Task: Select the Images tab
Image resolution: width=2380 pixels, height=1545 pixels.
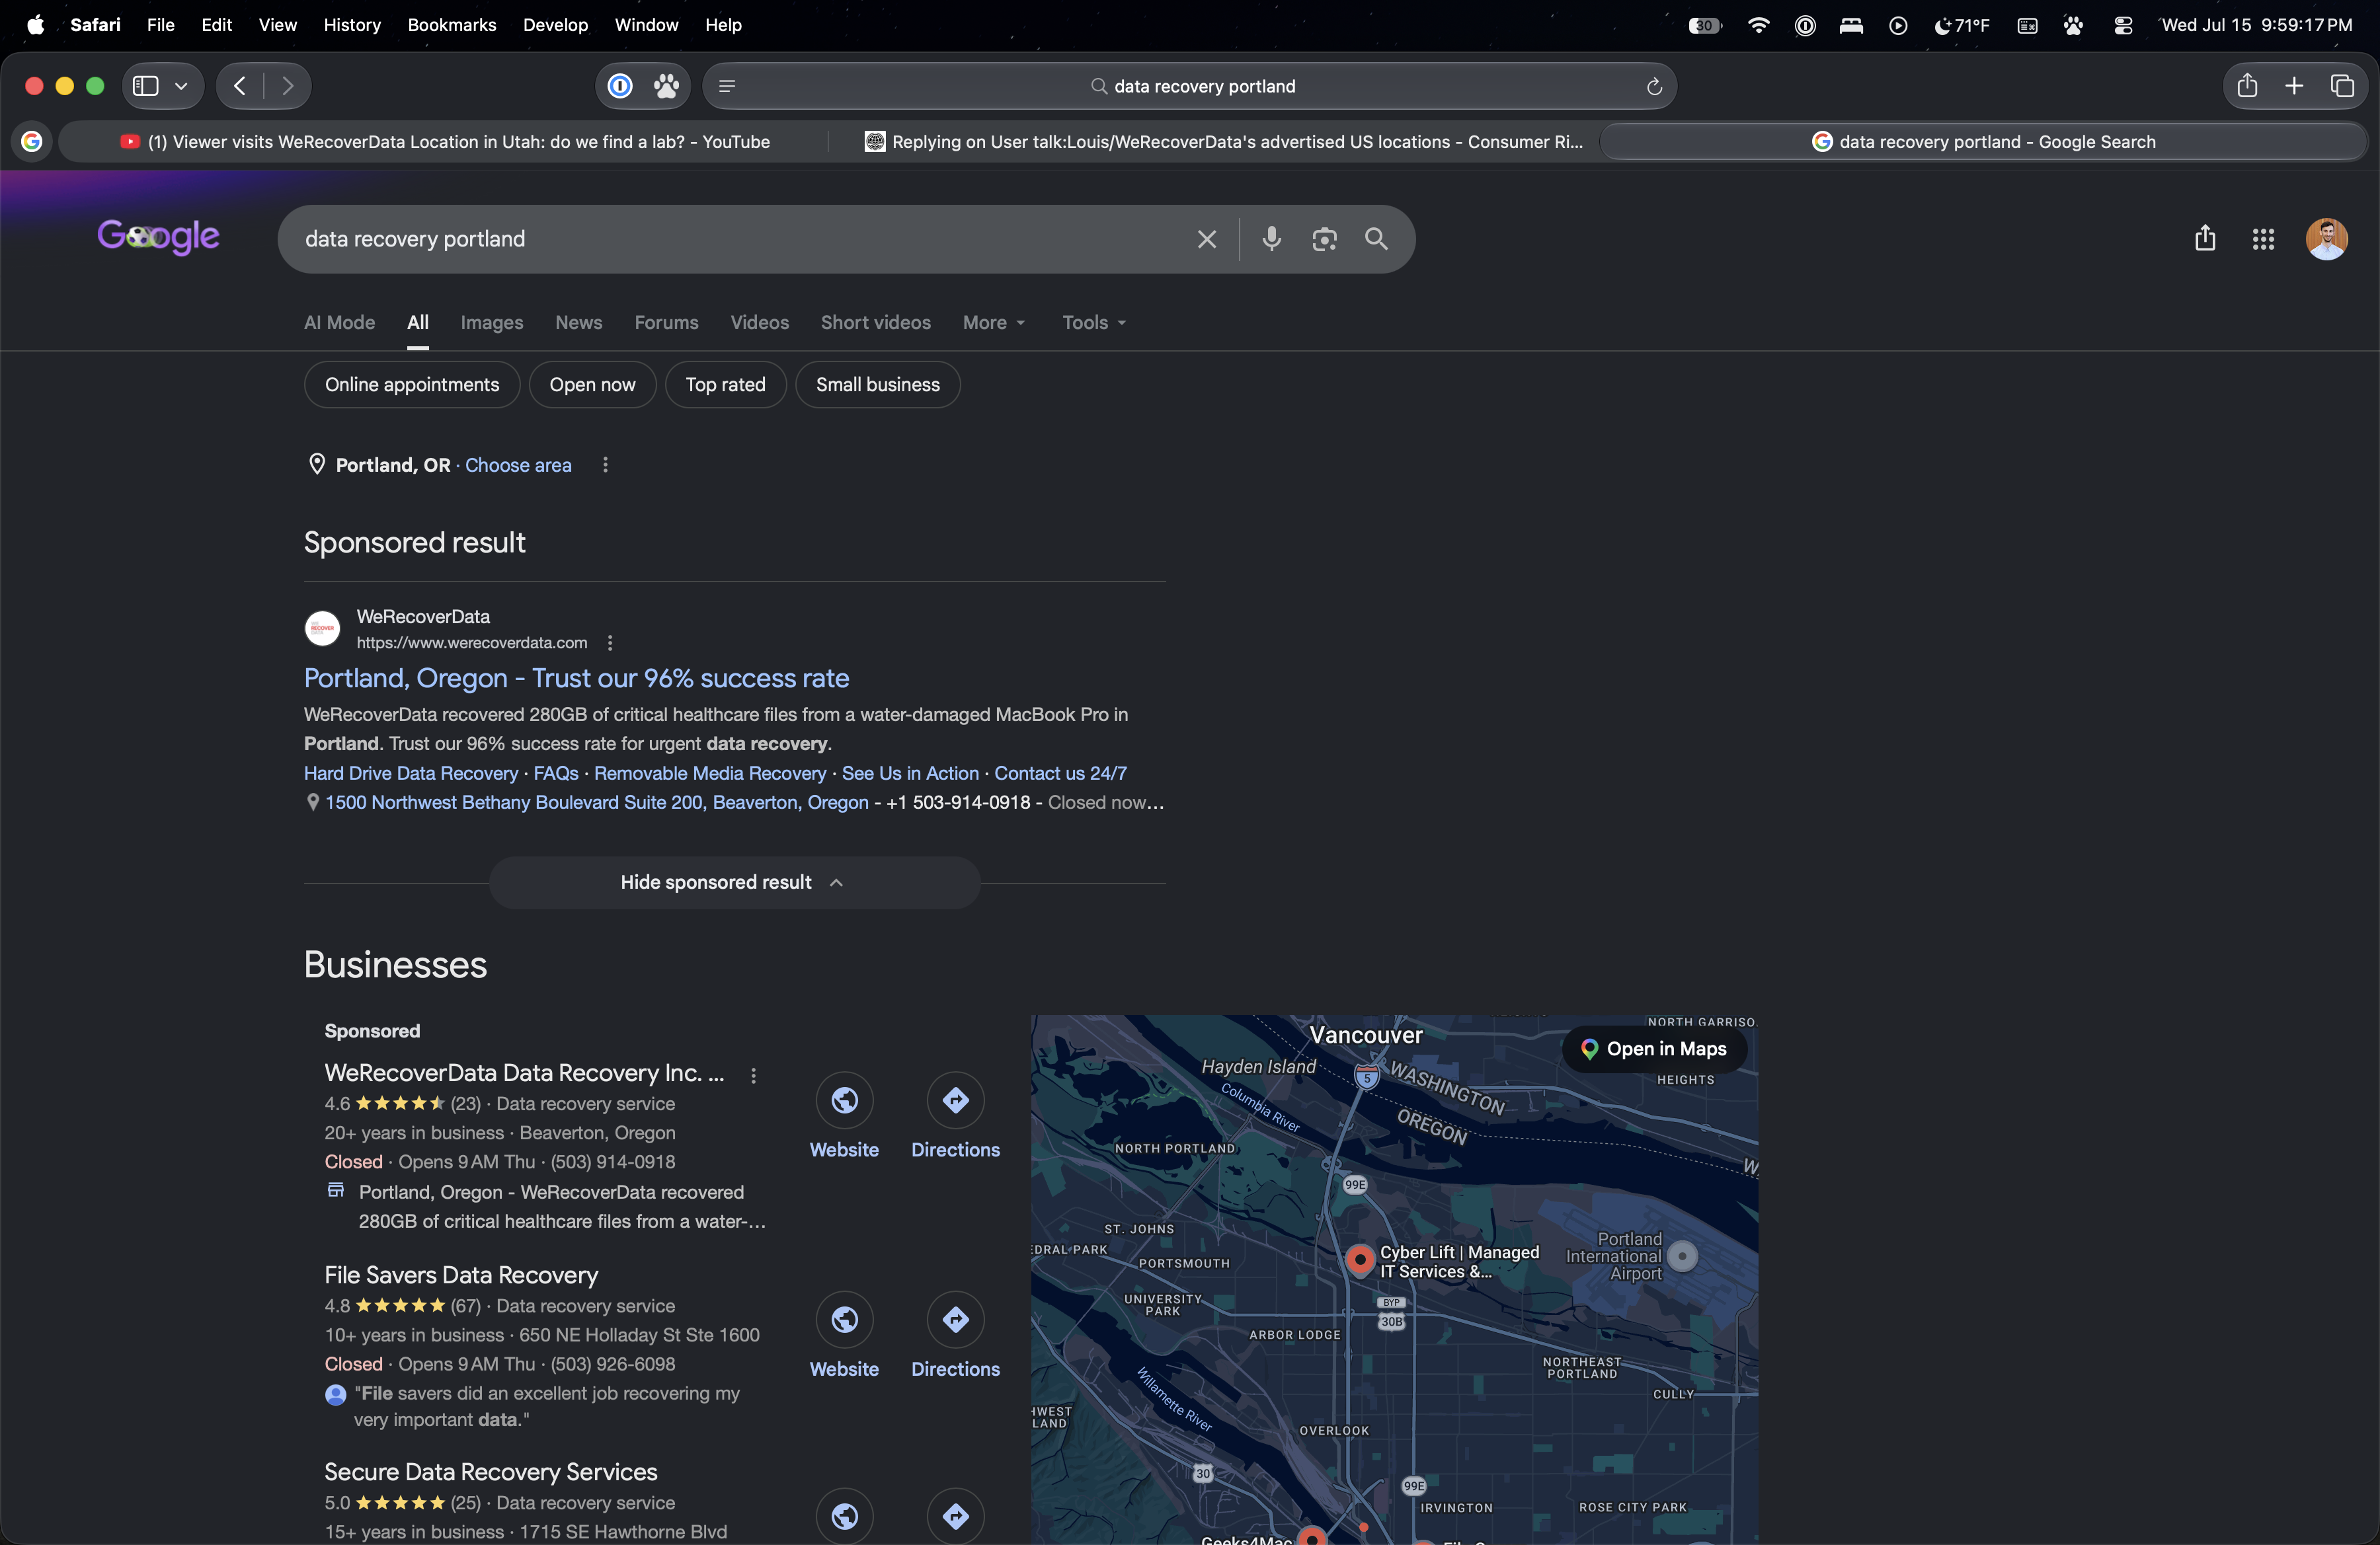Action: pos(492,322)
